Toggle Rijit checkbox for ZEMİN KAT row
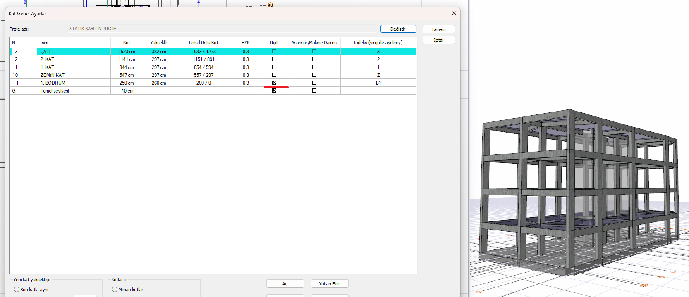Screen dimensions: 689x297 tap(274, 75)
